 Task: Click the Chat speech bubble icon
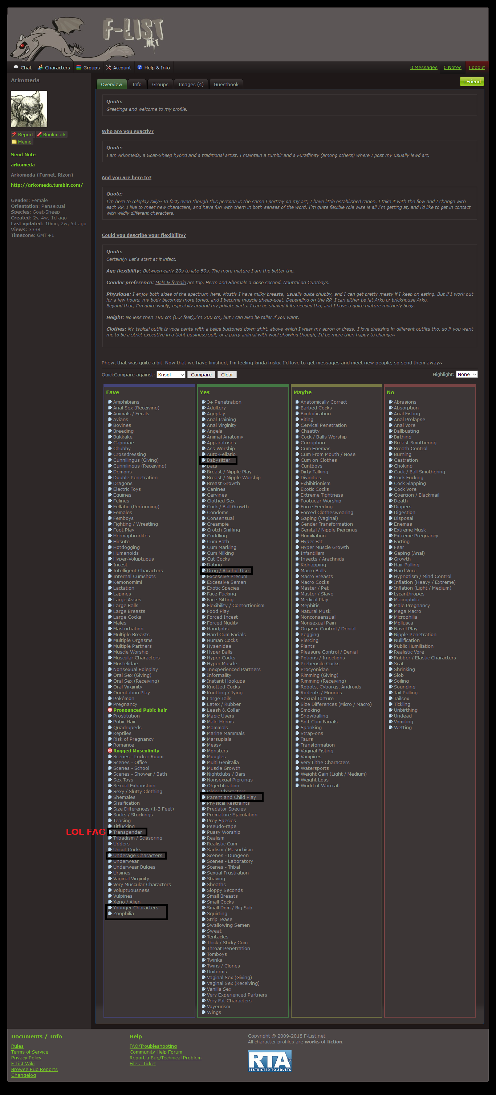pyautogui.click(x=16, y=67)
